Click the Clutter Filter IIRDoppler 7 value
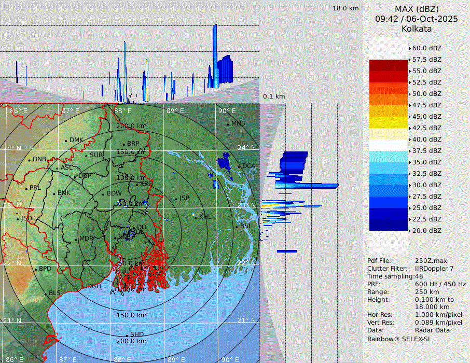 [x=434, y=269]
